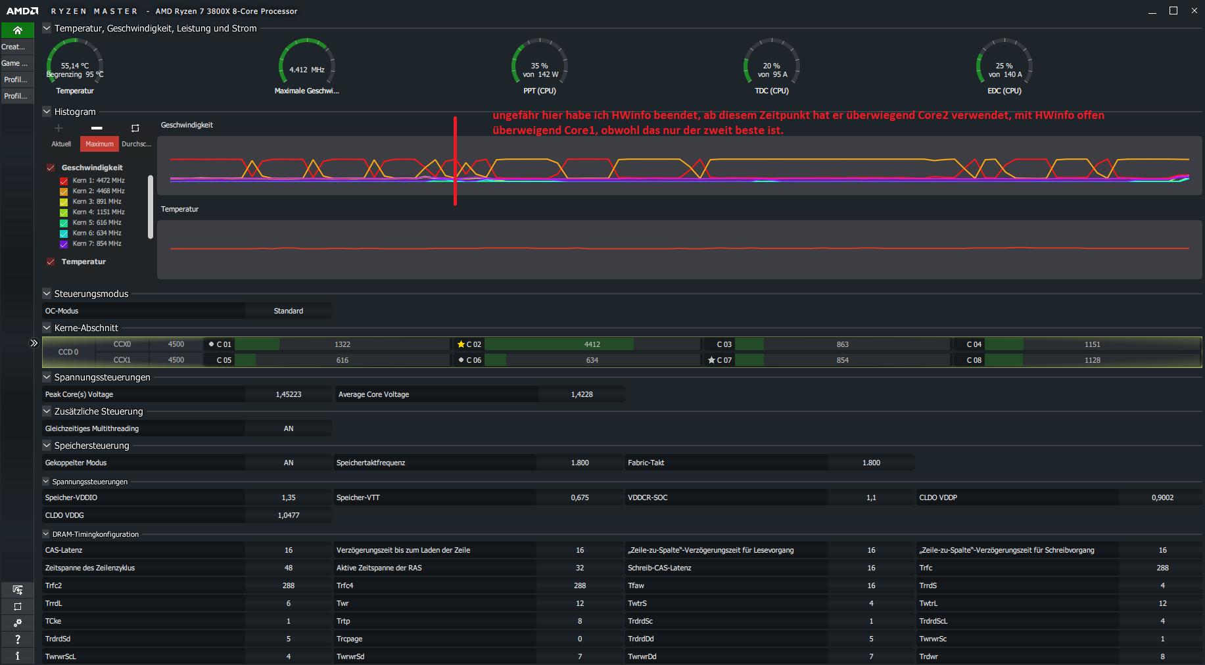This screenshot has width=1205, height=665.
Task: Click the Speicher-VDDIO value 1,35
Action: (x=289, y=497)
